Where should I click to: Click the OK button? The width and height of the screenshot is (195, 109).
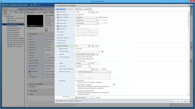(178, 101)
